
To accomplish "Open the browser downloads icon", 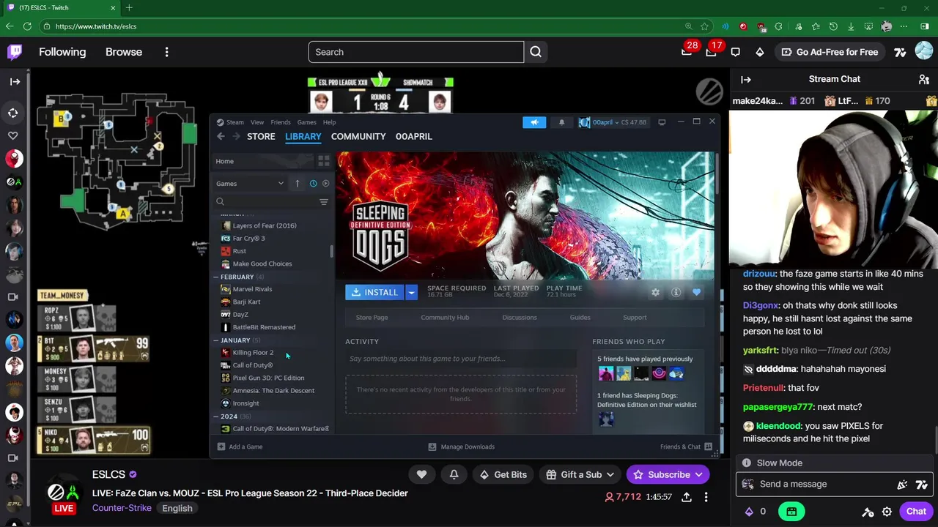I will coord(851,26).
